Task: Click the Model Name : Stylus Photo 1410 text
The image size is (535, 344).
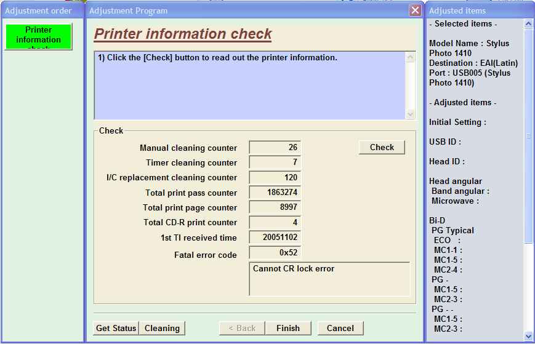Action: [x=469, y=48]
